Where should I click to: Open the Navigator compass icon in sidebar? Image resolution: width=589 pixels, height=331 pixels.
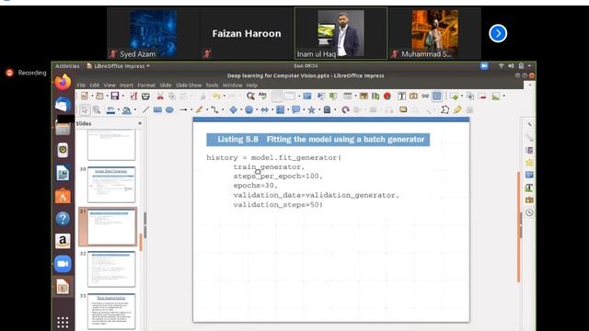529,212
